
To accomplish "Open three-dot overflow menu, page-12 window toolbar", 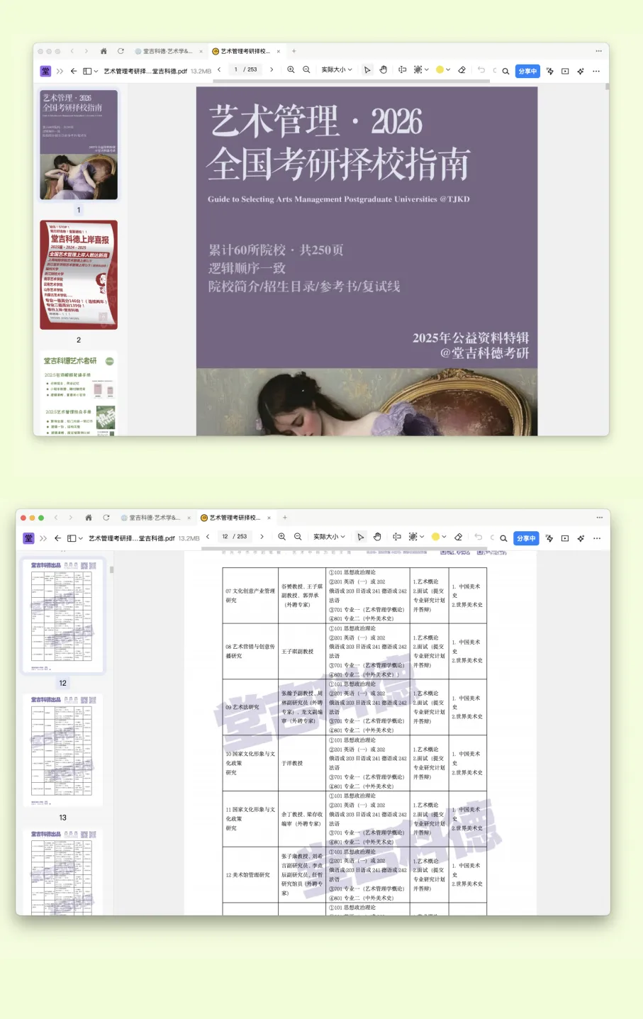I will [x=597, y=538].
